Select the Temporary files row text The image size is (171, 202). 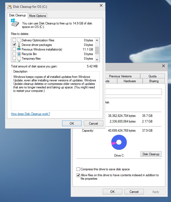(31, 59)
